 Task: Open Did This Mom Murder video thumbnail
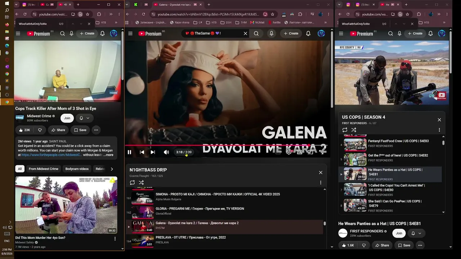(66, 205)
